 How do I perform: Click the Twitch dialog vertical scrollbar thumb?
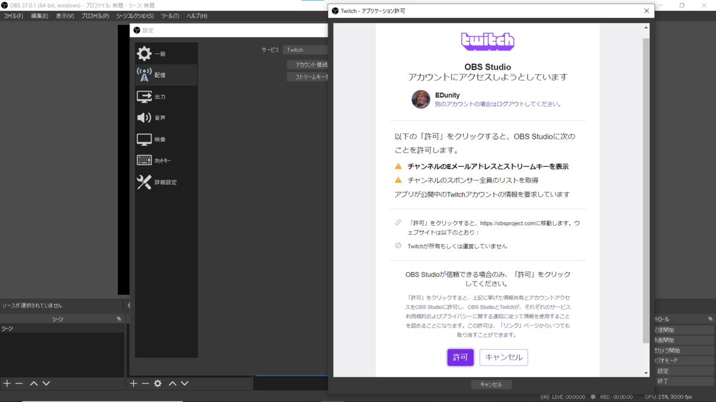click(646, 191)
